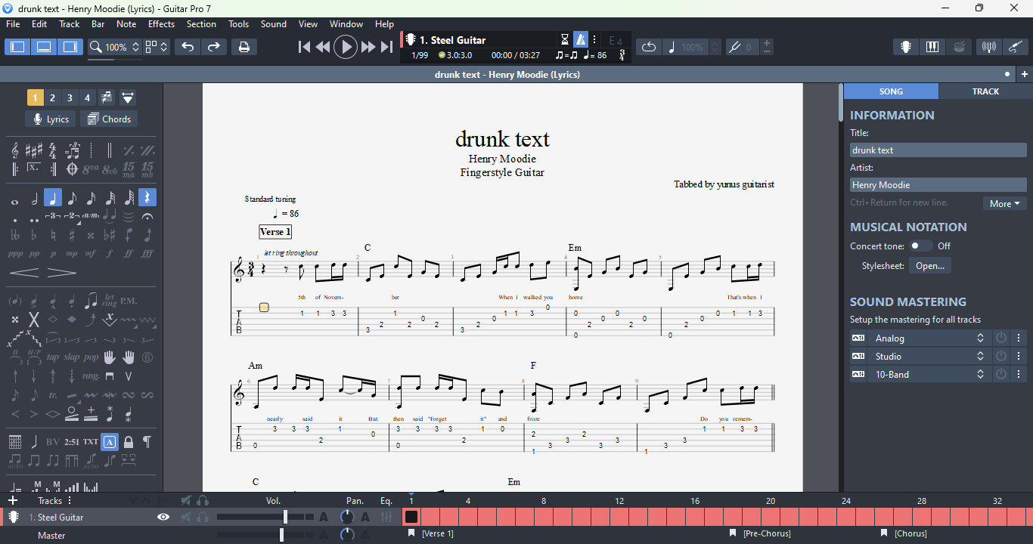Add a decrescendo hairpin
1033x544 pixels.
pos(62,272)
